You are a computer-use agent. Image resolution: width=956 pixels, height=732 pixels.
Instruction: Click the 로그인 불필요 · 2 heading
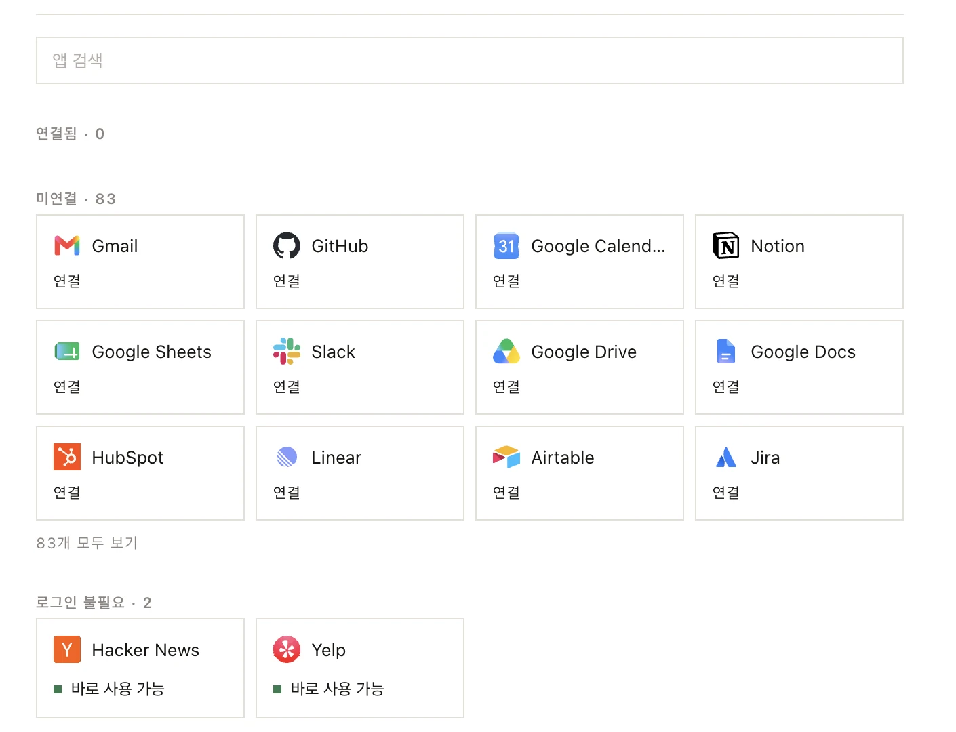tap(94, 603)
